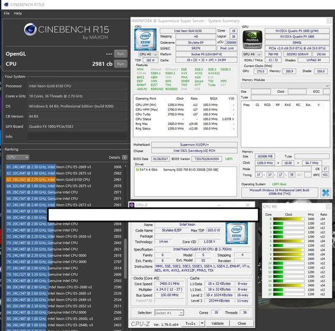Click the UEFI Boot label in HWiNFO

pos(279,184)
